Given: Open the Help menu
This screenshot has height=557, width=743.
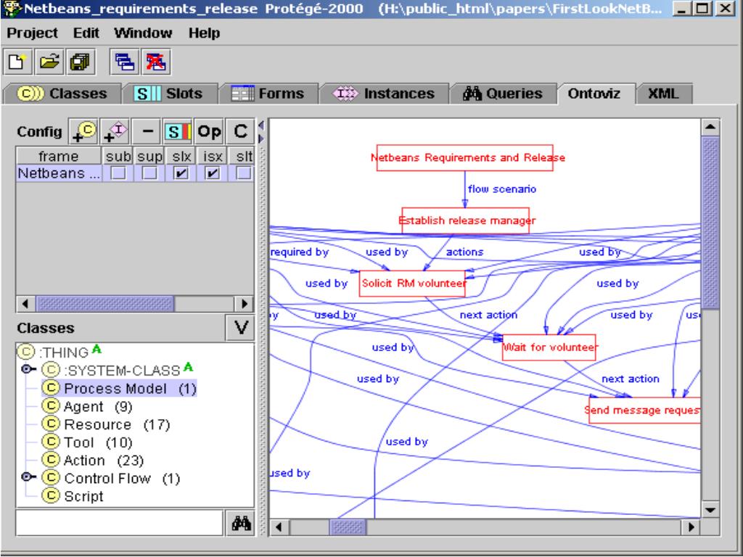Looking at the screenshot, I should (x=204, y=33).
